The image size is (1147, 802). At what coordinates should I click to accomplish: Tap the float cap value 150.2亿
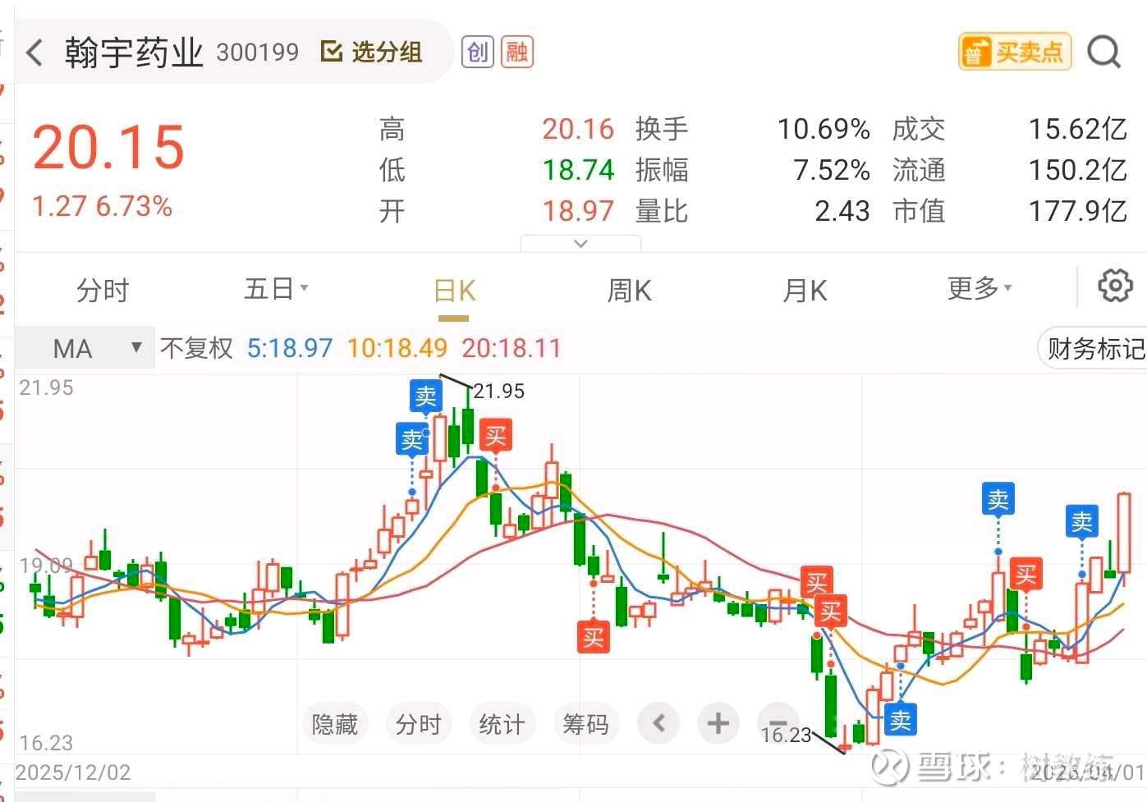pyautogui.click(x=1078, y=170)
